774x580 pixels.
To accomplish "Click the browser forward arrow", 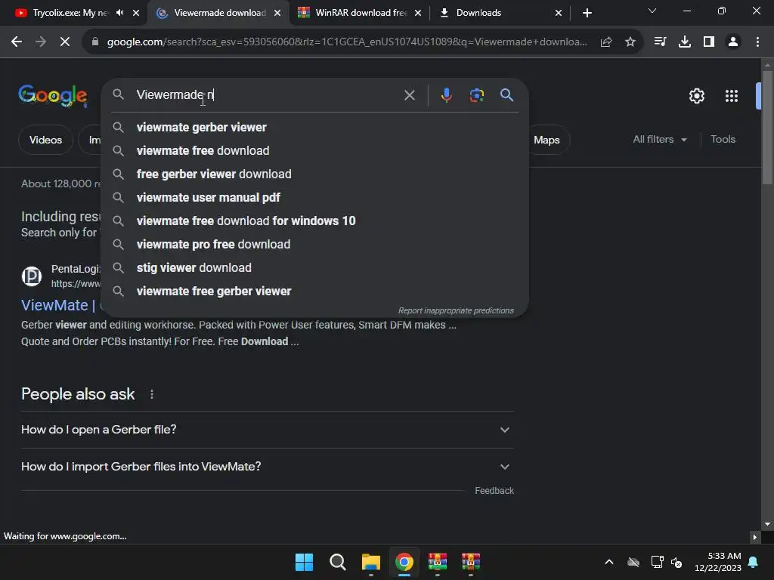I will [41, 42].
